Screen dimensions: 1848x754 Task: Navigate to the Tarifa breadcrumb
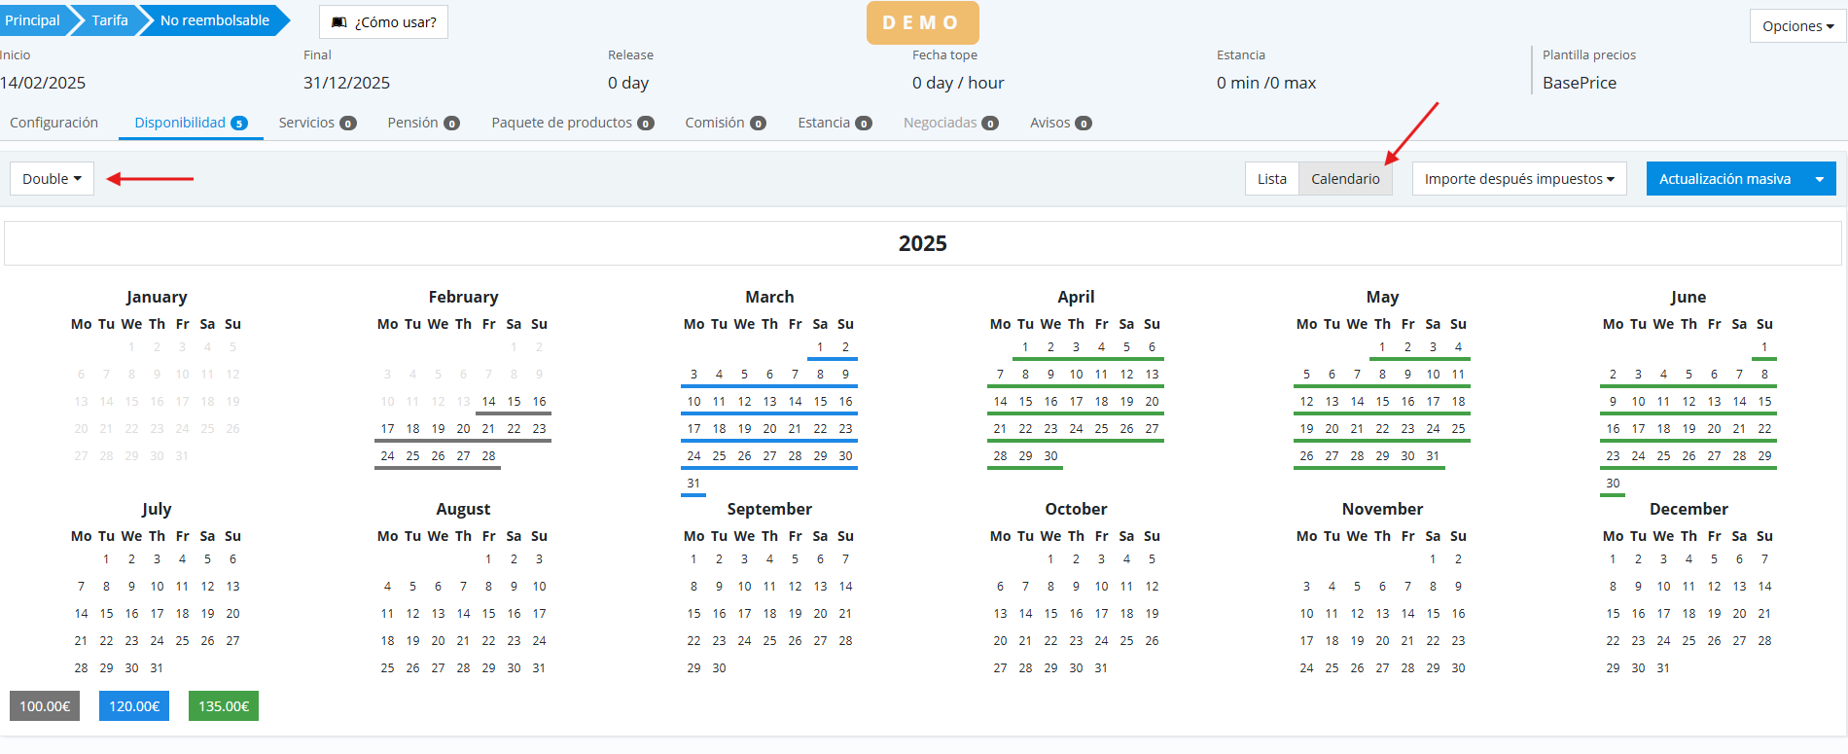coord(110,20)
